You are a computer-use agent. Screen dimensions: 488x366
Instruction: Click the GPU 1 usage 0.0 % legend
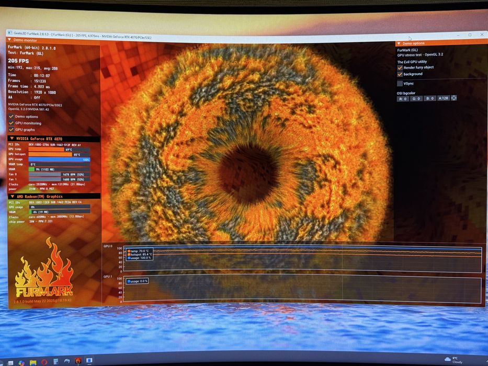(137, 281)
